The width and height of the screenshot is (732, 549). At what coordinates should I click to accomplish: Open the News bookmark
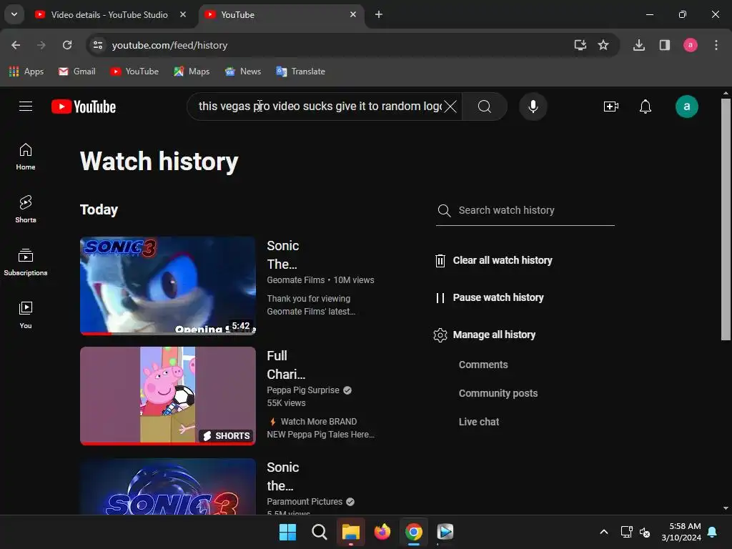243,71
